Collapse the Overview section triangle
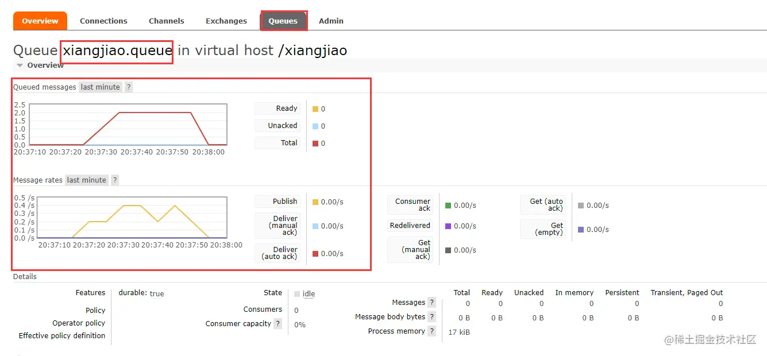The height and width of the screenshot is (356, 767). (20, 65)
